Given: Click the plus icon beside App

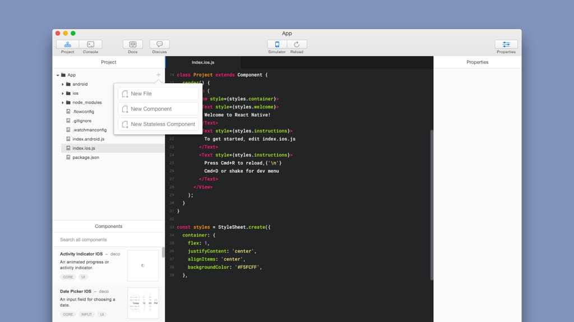Looking at the screenshot, I should click(159, 75).
